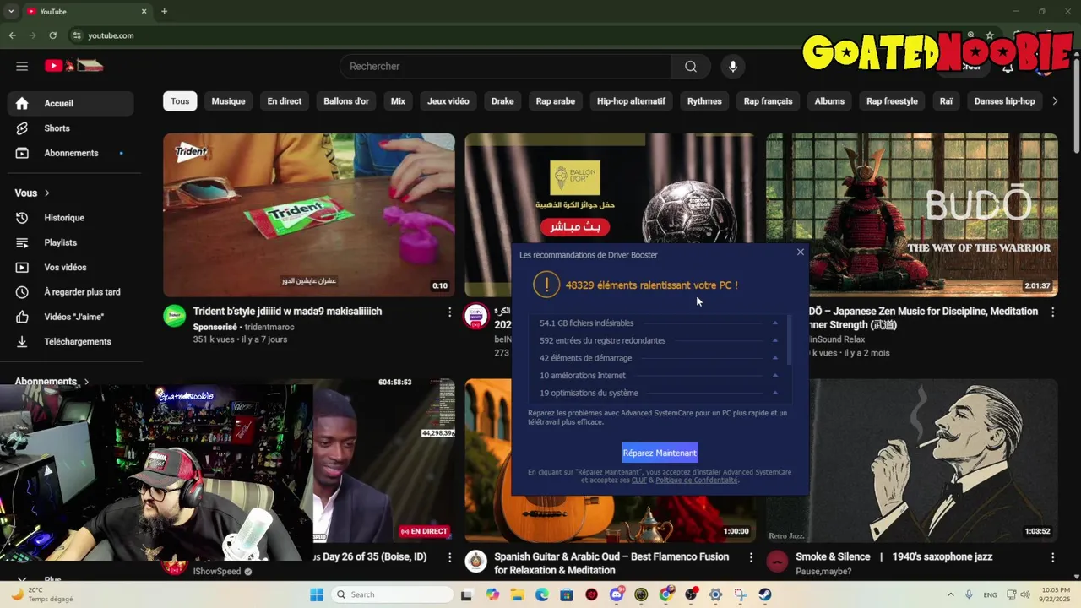
Task: Click the Trident channel avatar
Action: point(175,316)
